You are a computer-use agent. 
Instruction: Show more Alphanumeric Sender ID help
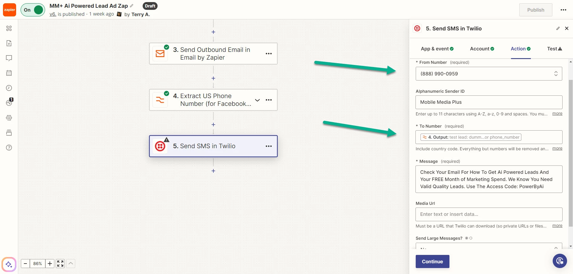pyautogui.click(x=557, y=114)
